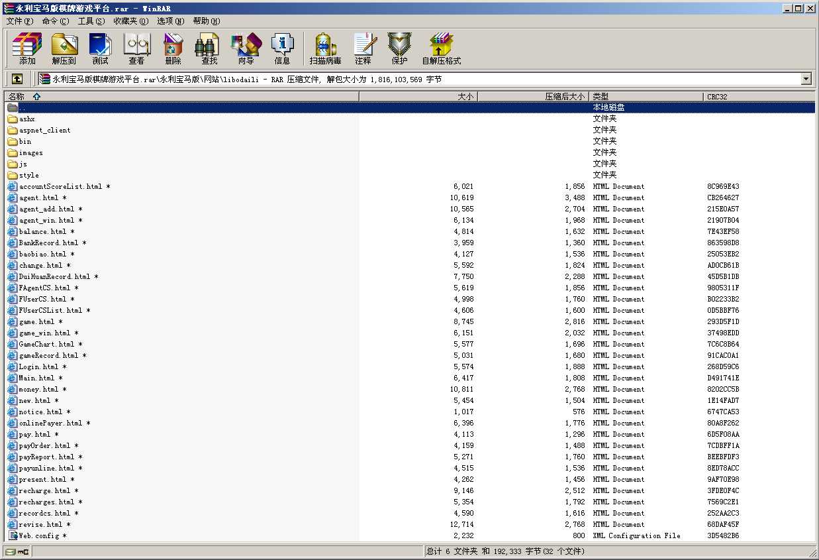Image resolution: width=819 pixels, height=560 pixels.
Task: Sort by 大小 column header
Action: tap(418, 96)
